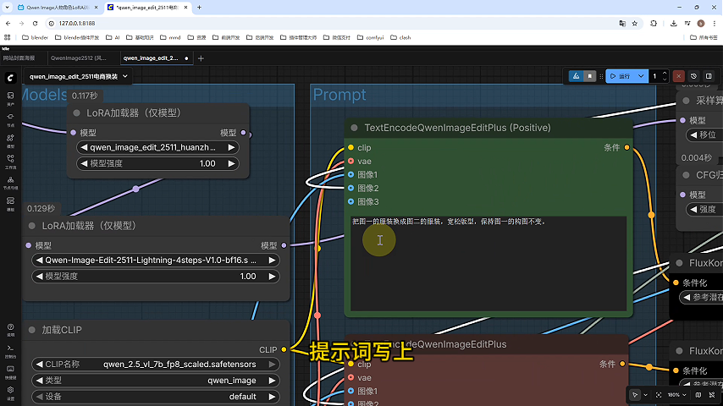The image size is (723, 406).
Task: Collapse the upper FluxKon node dot
Action: (x=679, y=263)
